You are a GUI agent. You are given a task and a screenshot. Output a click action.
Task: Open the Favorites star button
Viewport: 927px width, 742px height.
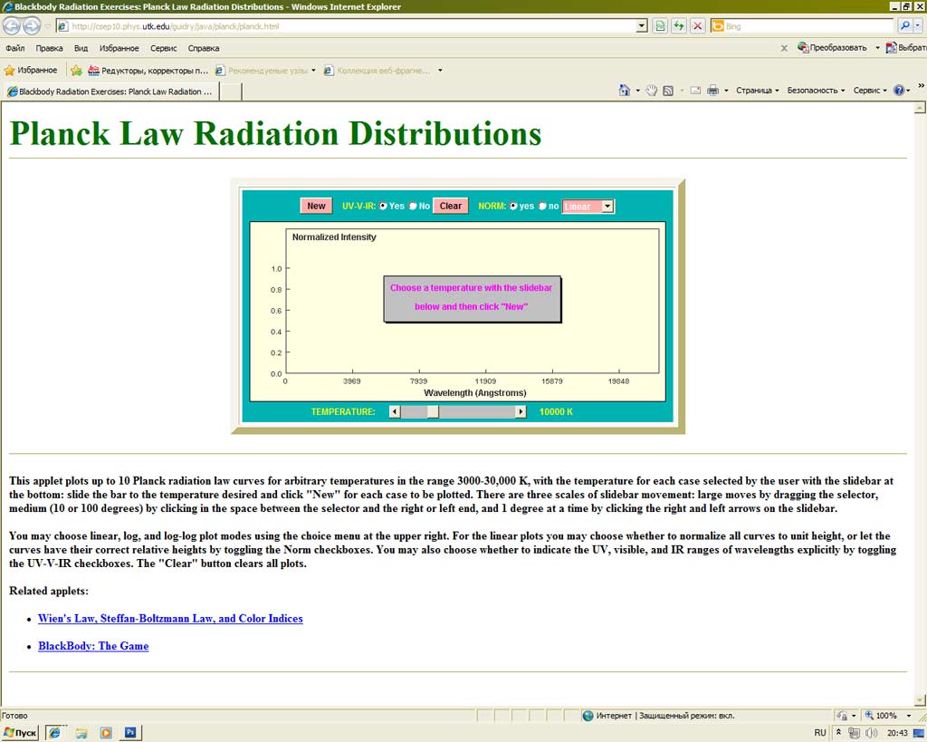(32, 70)
